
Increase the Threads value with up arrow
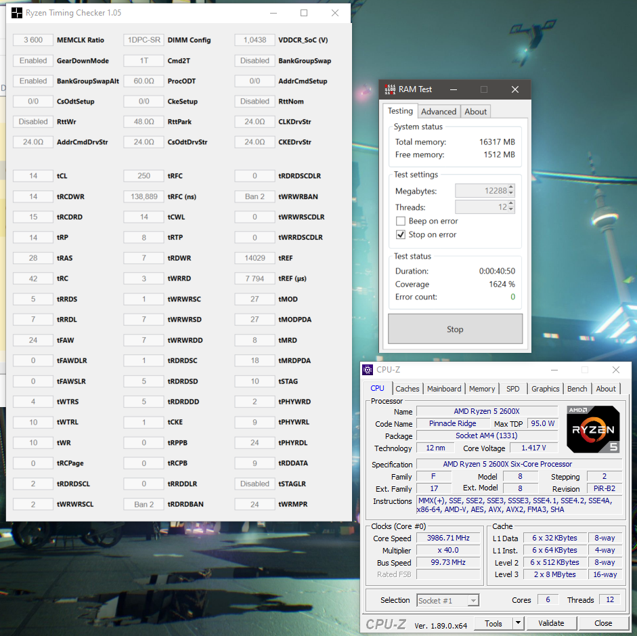click(511, 204)
